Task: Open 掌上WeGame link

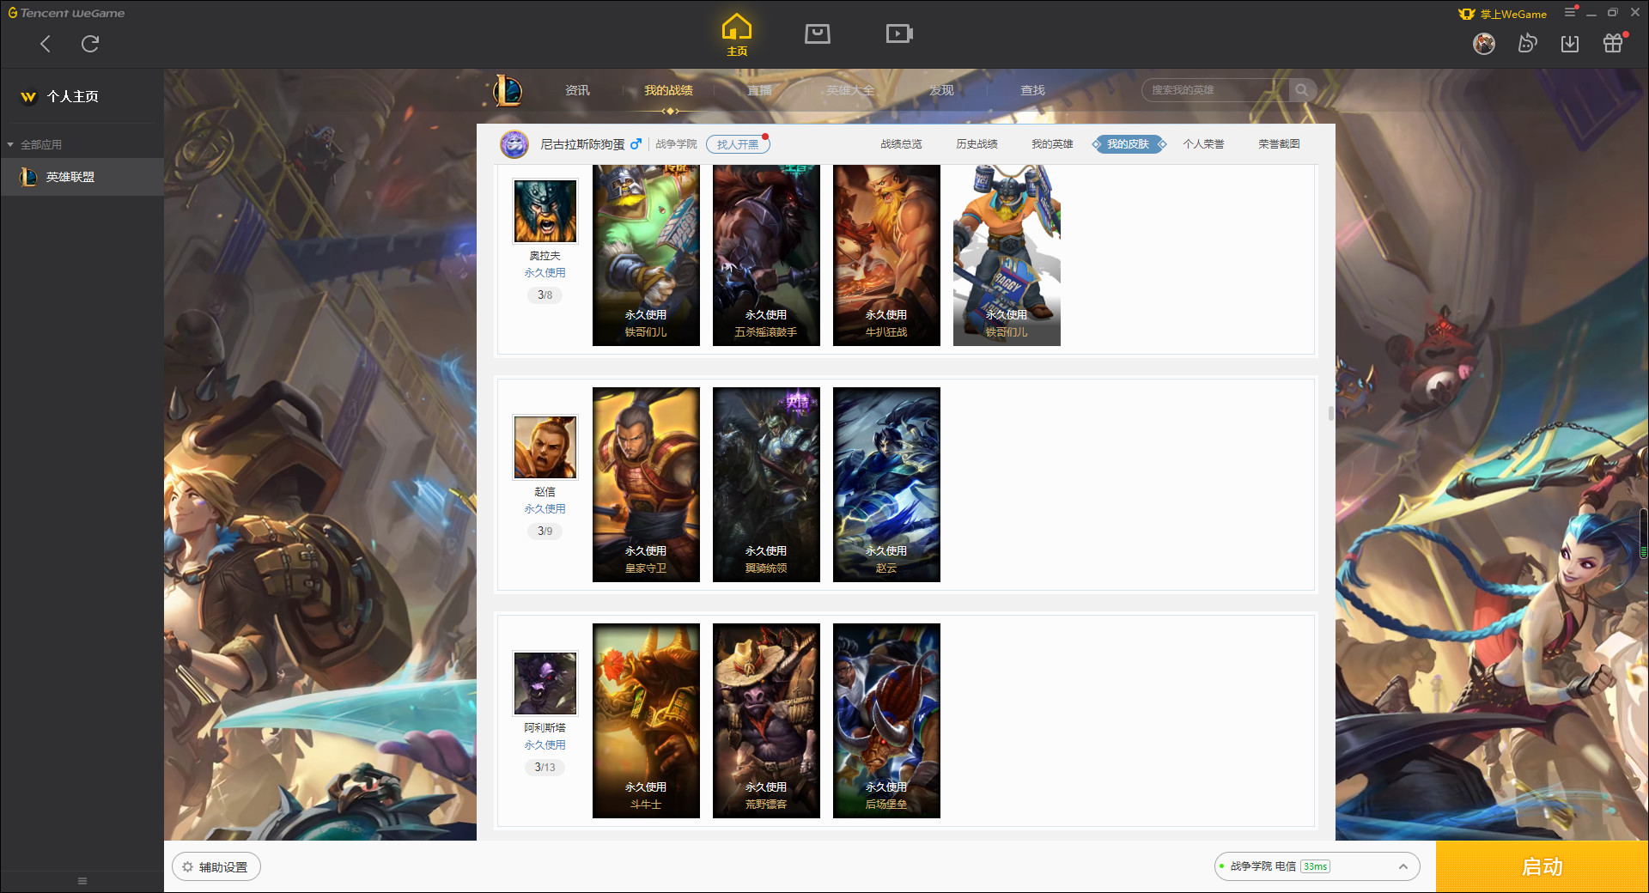Action: 1503,14
